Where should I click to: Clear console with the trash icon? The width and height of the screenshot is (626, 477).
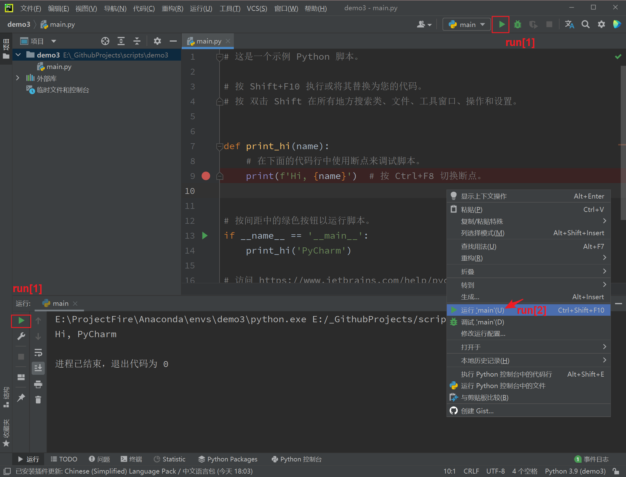(x=38, y=400)
